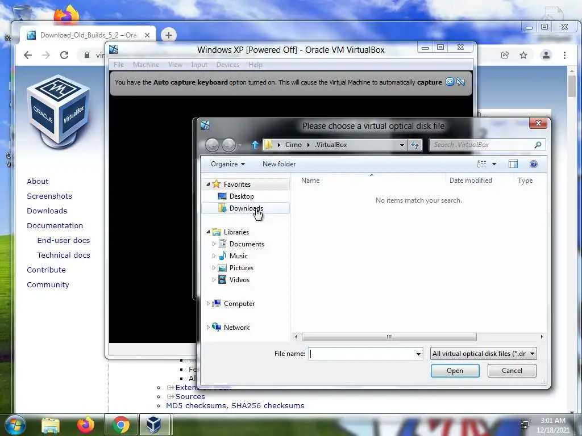Click the New folder button
The width and height of the screenshot is (582, 436).
(278, 164)
